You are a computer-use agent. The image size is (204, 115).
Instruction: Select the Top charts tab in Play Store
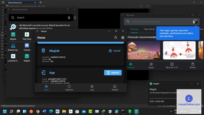[149, 29]
